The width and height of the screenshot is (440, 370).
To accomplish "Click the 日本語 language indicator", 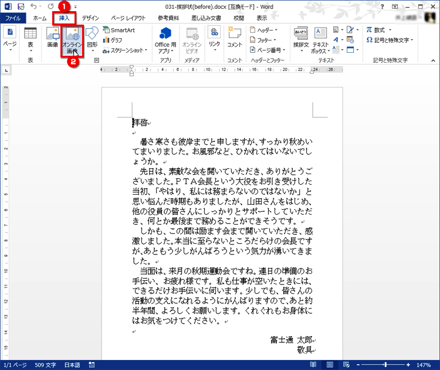I will point(72,365).
